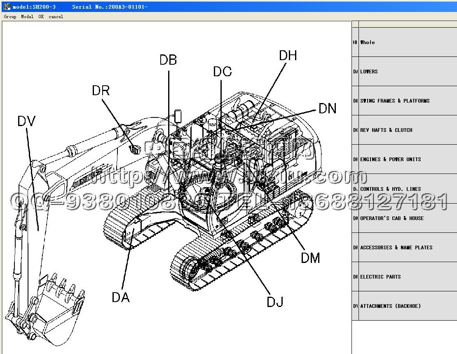457x354 pixels.
Task: Click the DR callout label on diagram
Action: (x=101, y=91)
